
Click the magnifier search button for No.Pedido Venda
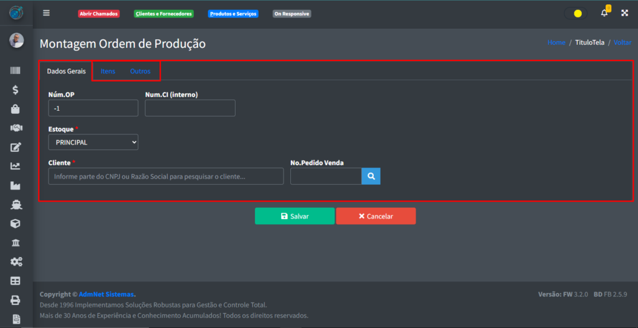tap(371, 177)
